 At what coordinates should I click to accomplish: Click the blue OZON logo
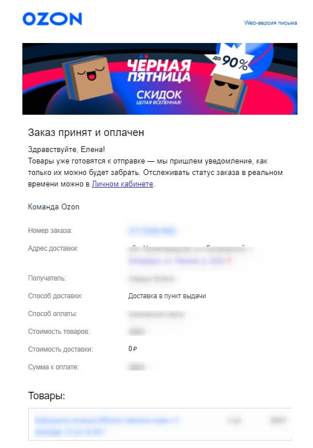click(x=52, y=19)
